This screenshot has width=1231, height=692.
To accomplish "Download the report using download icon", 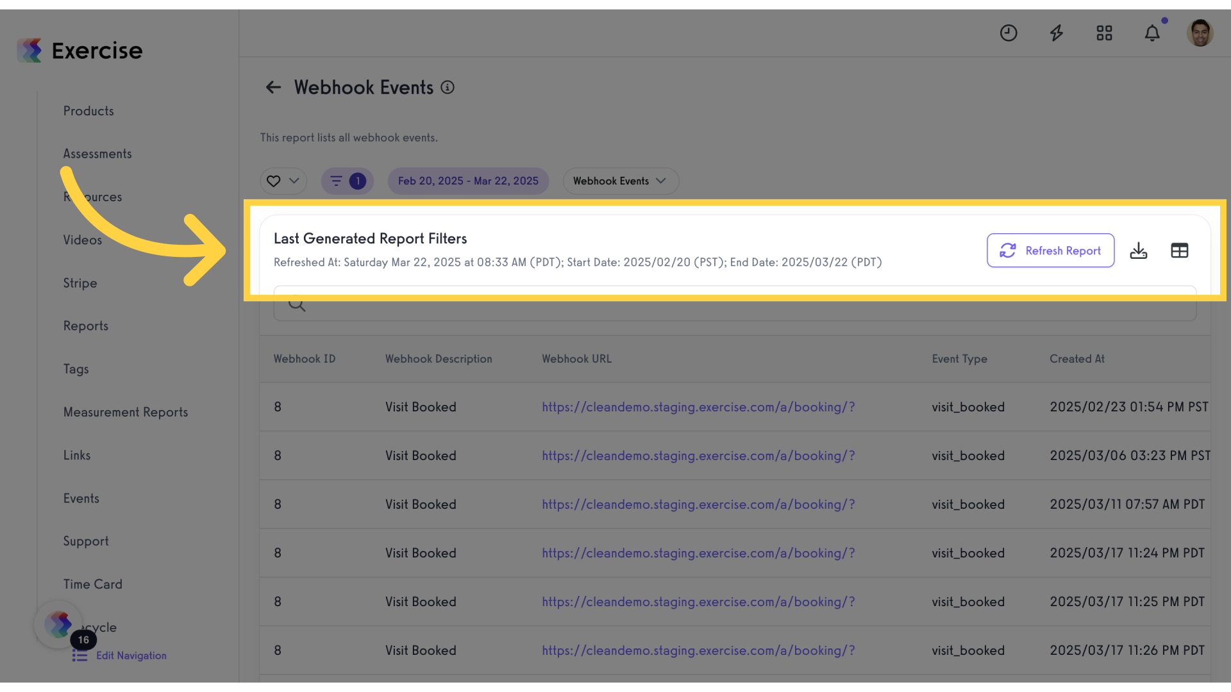I will (x=1139, y=251).
